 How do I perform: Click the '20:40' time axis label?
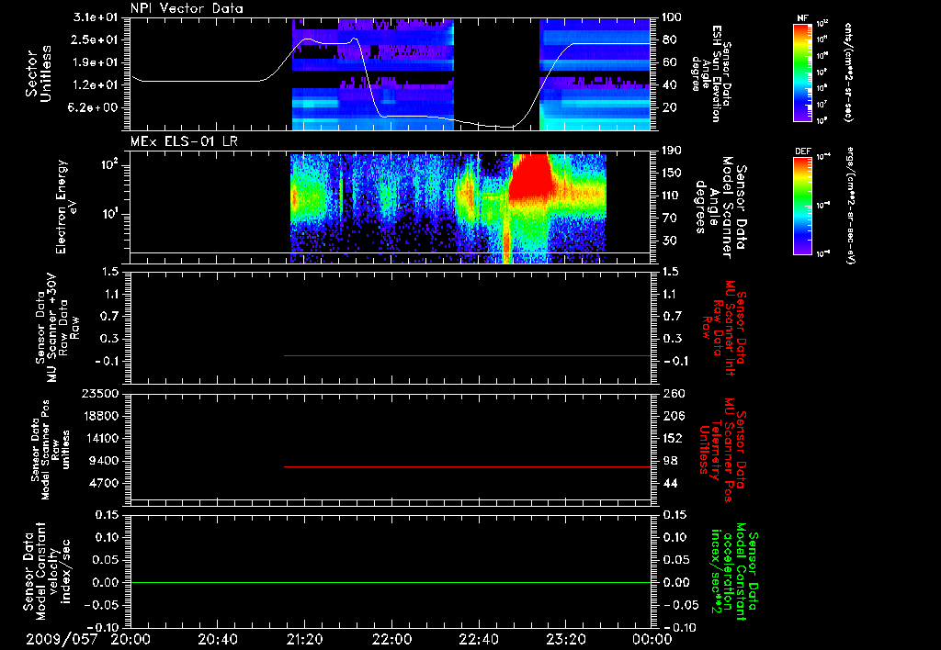pyautogui.click(x=217, y=639)
